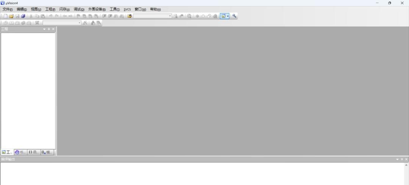Viewport: 409px width, 185px height.
Task: Switch to the Books (书) tab
Action: (20, 152)
